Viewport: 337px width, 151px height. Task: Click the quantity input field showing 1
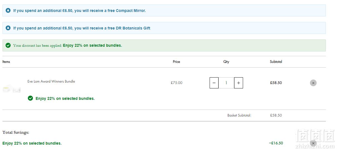[226, 83]
